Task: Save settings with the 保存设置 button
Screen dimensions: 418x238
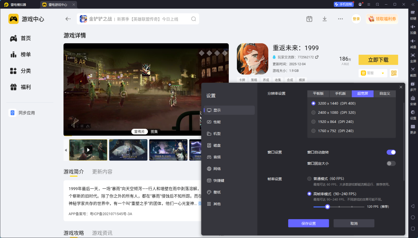Action: coord(309,223)
